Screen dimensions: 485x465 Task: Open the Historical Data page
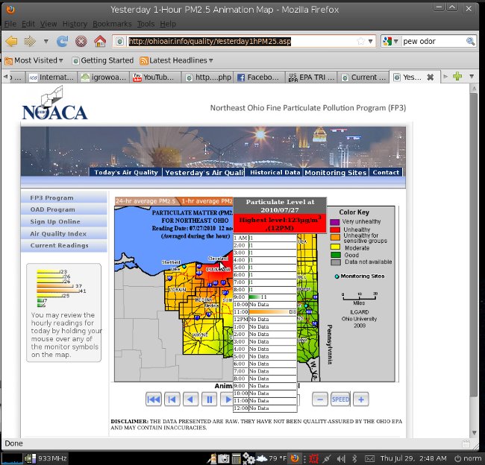(275, 172)
